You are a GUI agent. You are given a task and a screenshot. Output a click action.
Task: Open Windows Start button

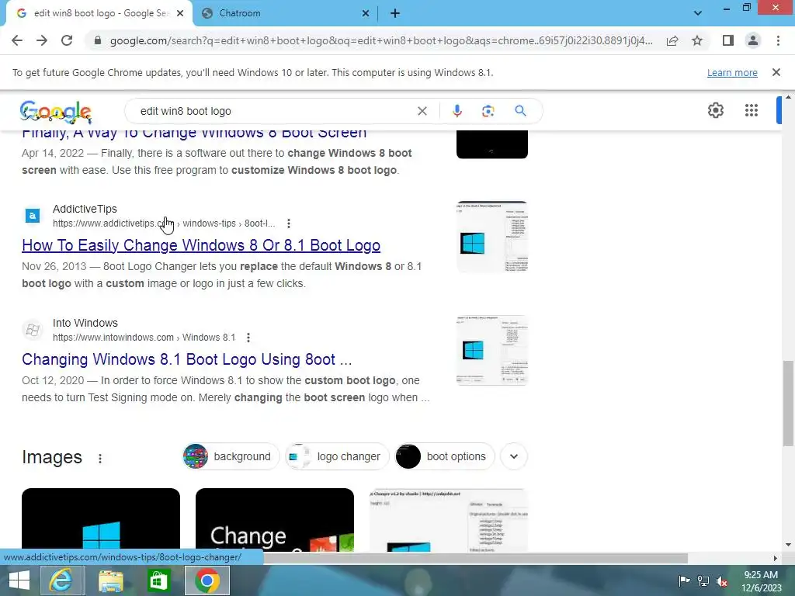19,580
